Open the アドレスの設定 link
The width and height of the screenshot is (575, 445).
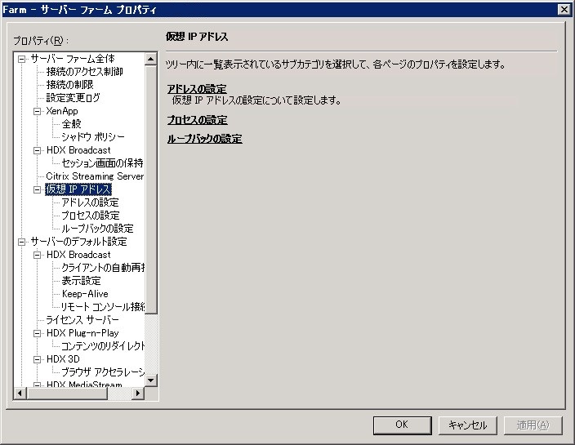[197, 88]
